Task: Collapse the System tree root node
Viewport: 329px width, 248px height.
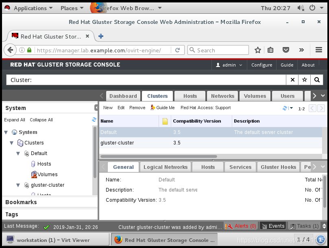Action: click(x=6, y=132)
